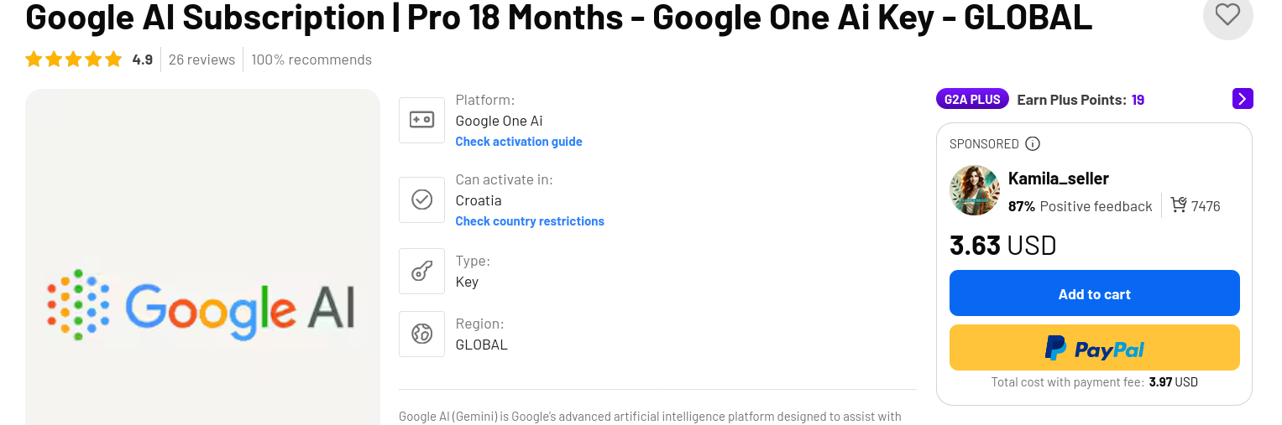Click the Can activate in checkmark icon

click(x=421, y=200)
